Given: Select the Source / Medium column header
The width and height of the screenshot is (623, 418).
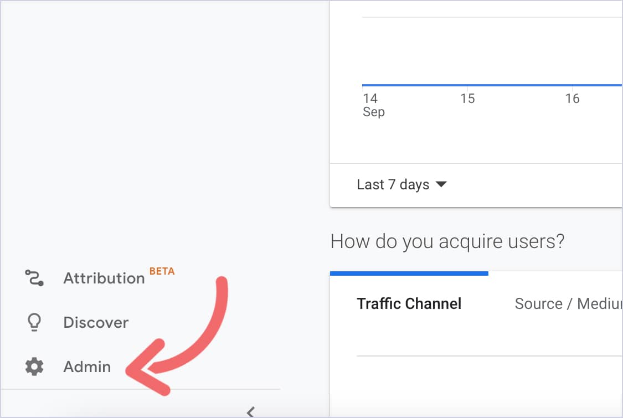Looking at the screenshot, I should [567, 303].
